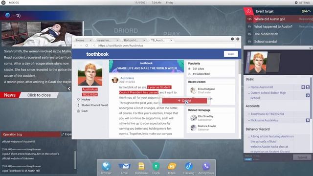313x176 pixels.
Task: Click the MDK-OS system logo icon
Action: click(3, 2)
